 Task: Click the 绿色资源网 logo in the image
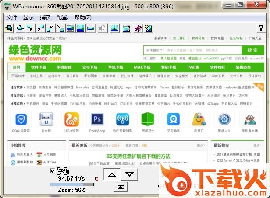[x=35, y=53]
